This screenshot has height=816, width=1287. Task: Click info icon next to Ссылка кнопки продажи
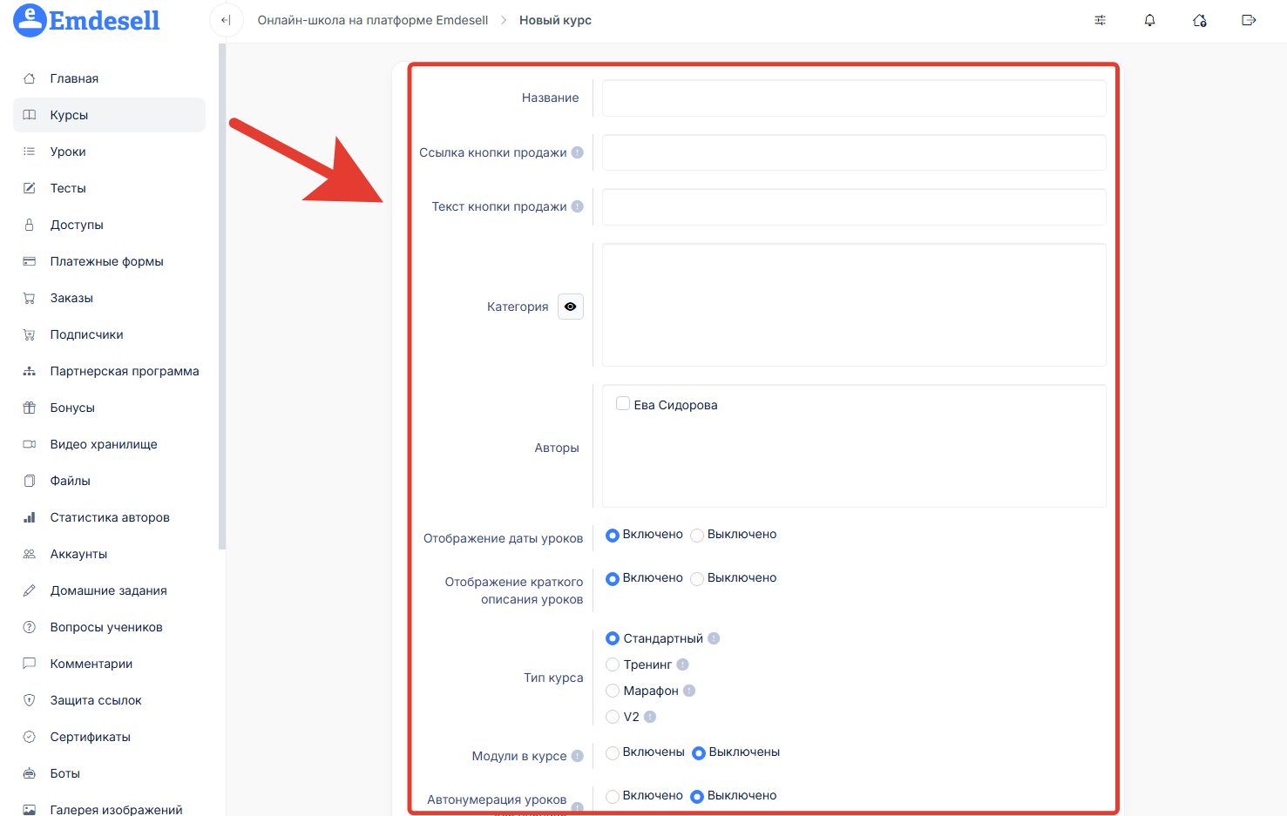click(577, 152)
